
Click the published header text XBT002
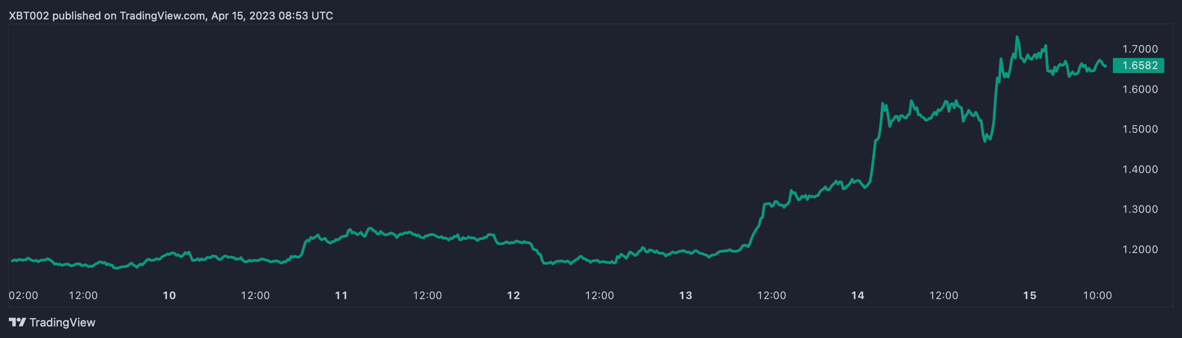[x=29, y=15]
